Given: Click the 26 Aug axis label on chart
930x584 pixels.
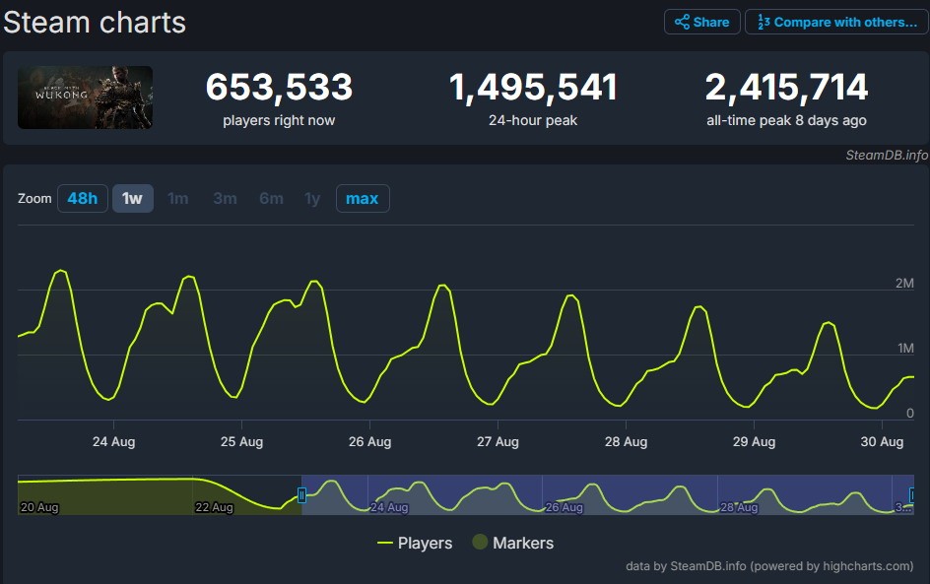Looking at the screenshot, I should pos(370,442).
